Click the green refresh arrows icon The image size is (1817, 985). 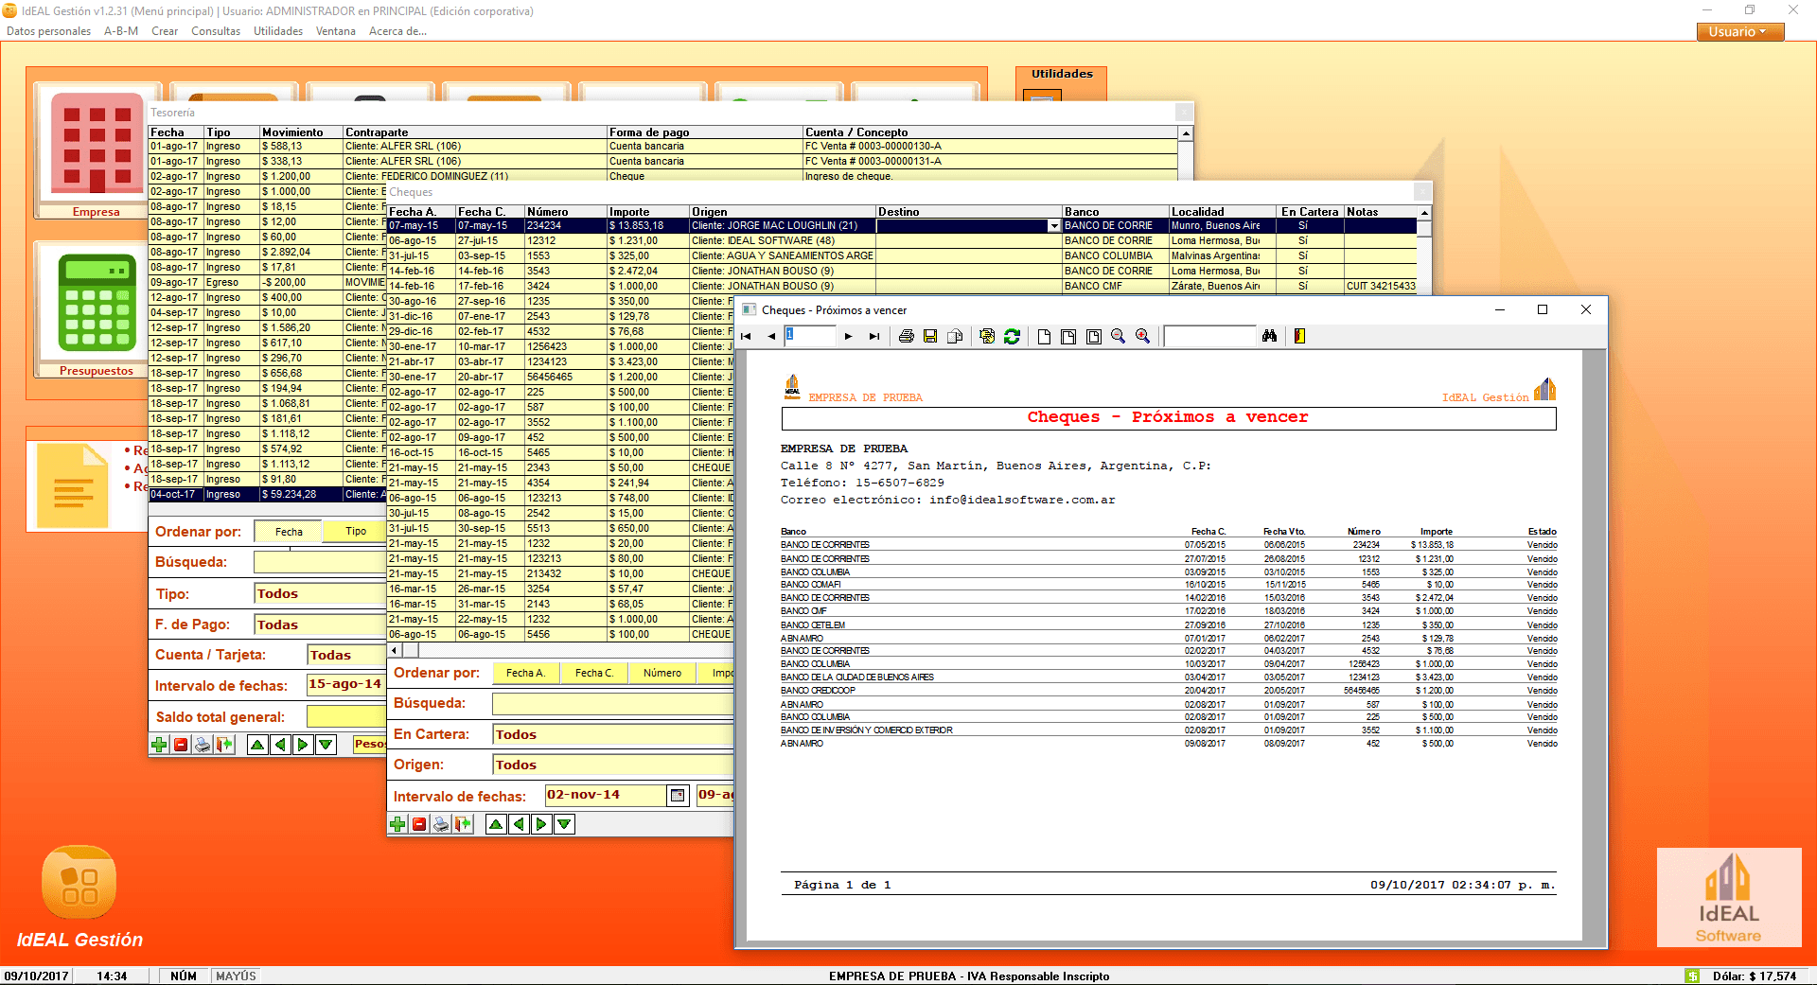click(1012, 336)
